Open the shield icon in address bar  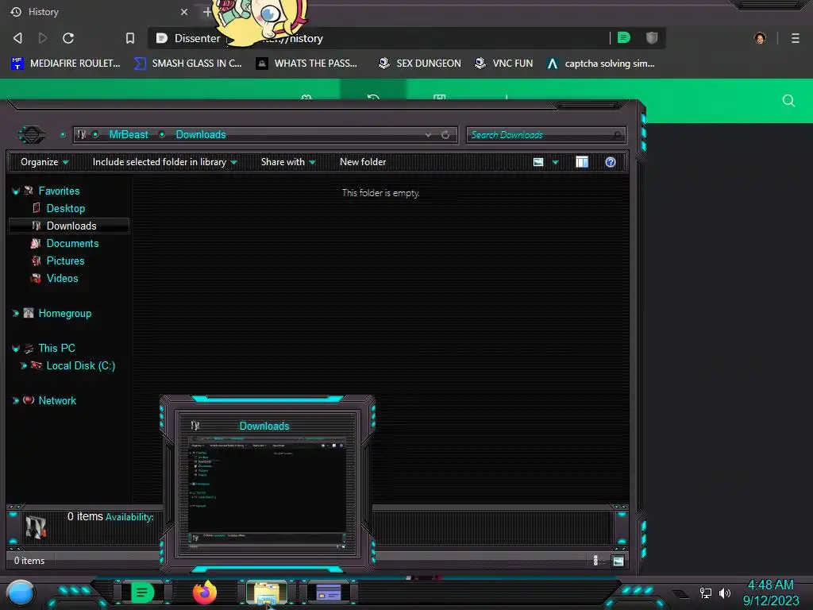coord(652,37)
